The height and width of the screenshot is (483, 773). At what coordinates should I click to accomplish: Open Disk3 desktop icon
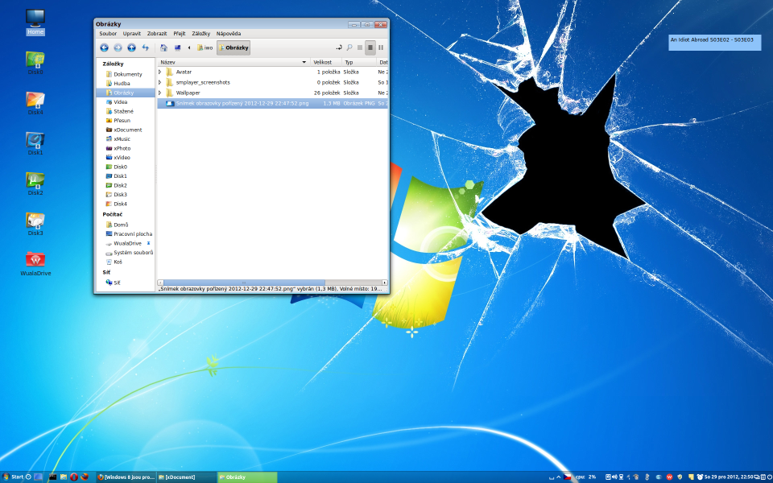35,225
